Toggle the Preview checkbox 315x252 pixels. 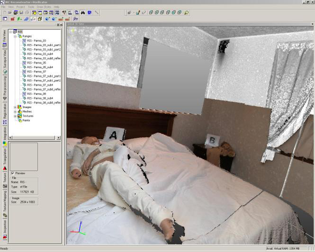pyautogui.click(x=13, y=173)
